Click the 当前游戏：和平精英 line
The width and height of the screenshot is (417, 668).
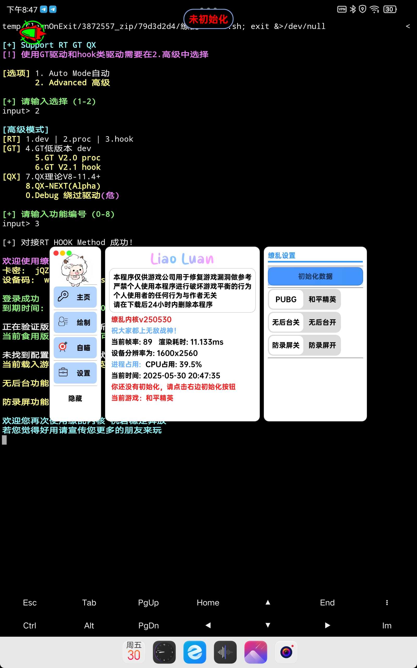pos(142,398)
